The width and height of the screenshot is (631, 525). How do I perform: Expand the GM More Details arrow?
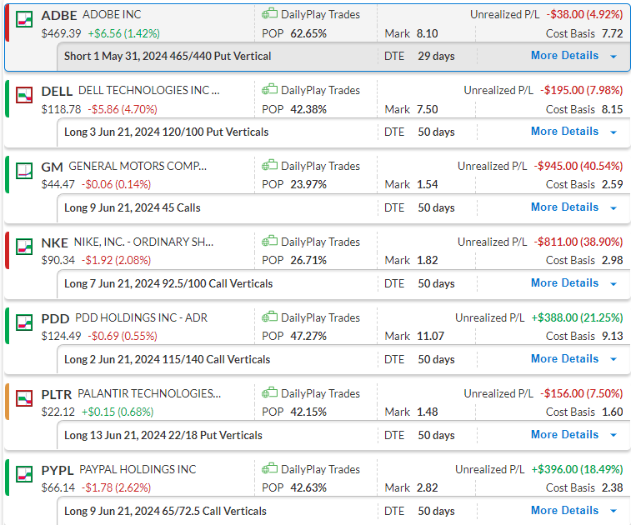613,208
